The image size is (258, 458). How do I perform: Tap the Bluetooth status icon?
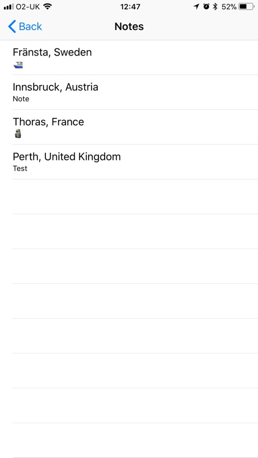(x=215, y=7)
